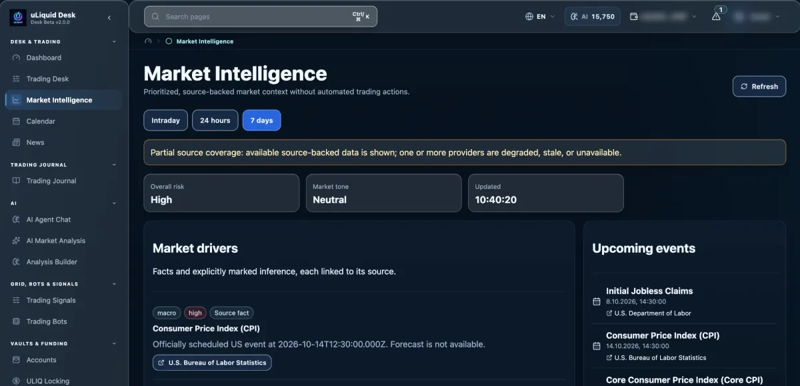Click the Market tone Neutral card
This screenshot has width=800, height=386.
click(x=383, y=193)
